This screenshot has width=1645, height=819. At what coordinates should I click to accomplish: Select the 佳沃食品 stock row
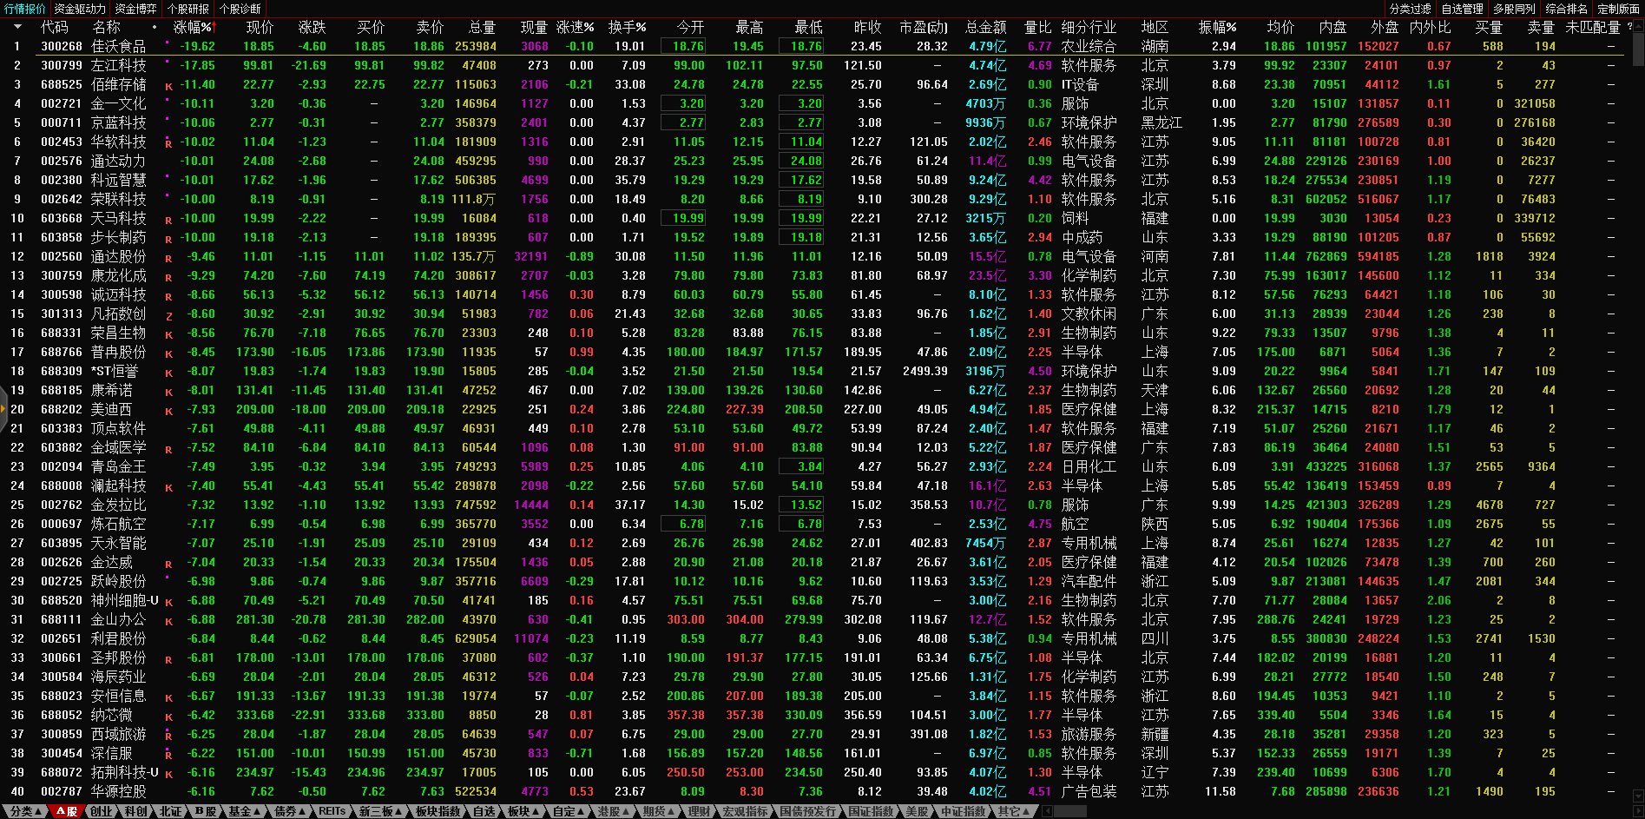118,46
